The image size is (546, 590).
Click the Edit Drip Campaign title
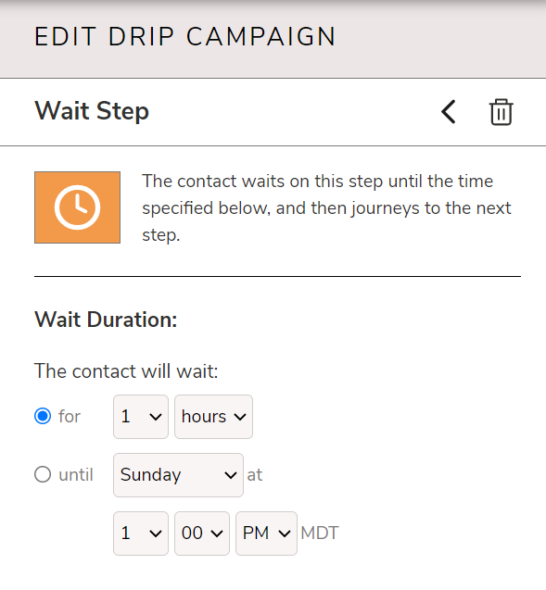point(184,37)
